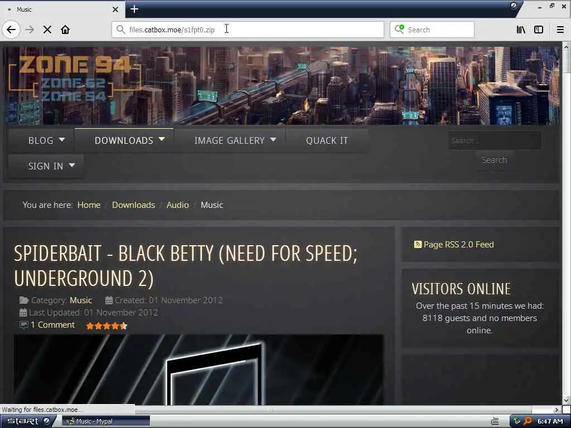Screen dimensions: 571x428
Task: Open the Library bookshelf icon
Action: [521, 30]
